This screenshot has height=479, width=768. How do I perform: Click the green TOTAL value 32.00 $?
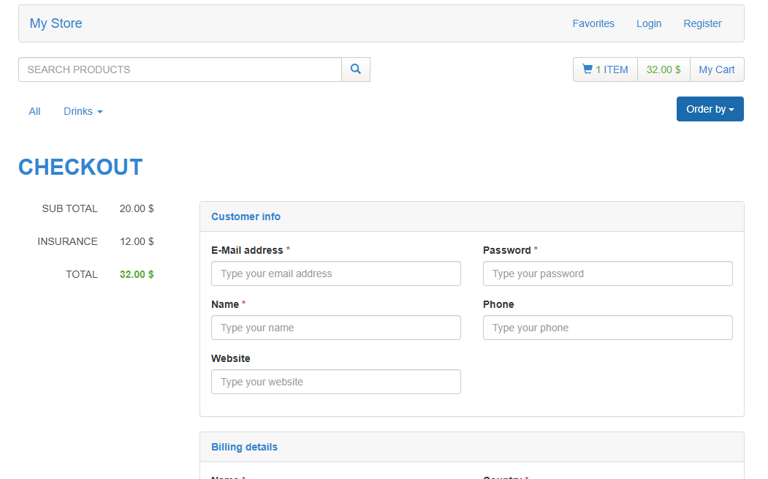(x=137, y=274)
